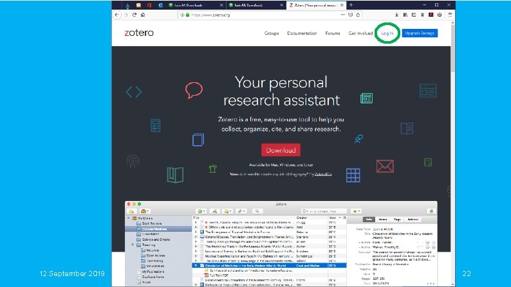Viewport: 511px width, 287px height.
Task: Save page with the Pocket icon
Action: click(351, 15)
